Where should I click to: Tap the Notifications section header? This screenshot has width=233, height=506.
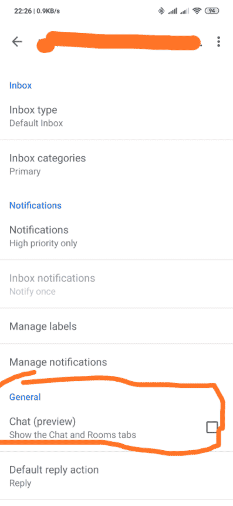click(35, 205)
